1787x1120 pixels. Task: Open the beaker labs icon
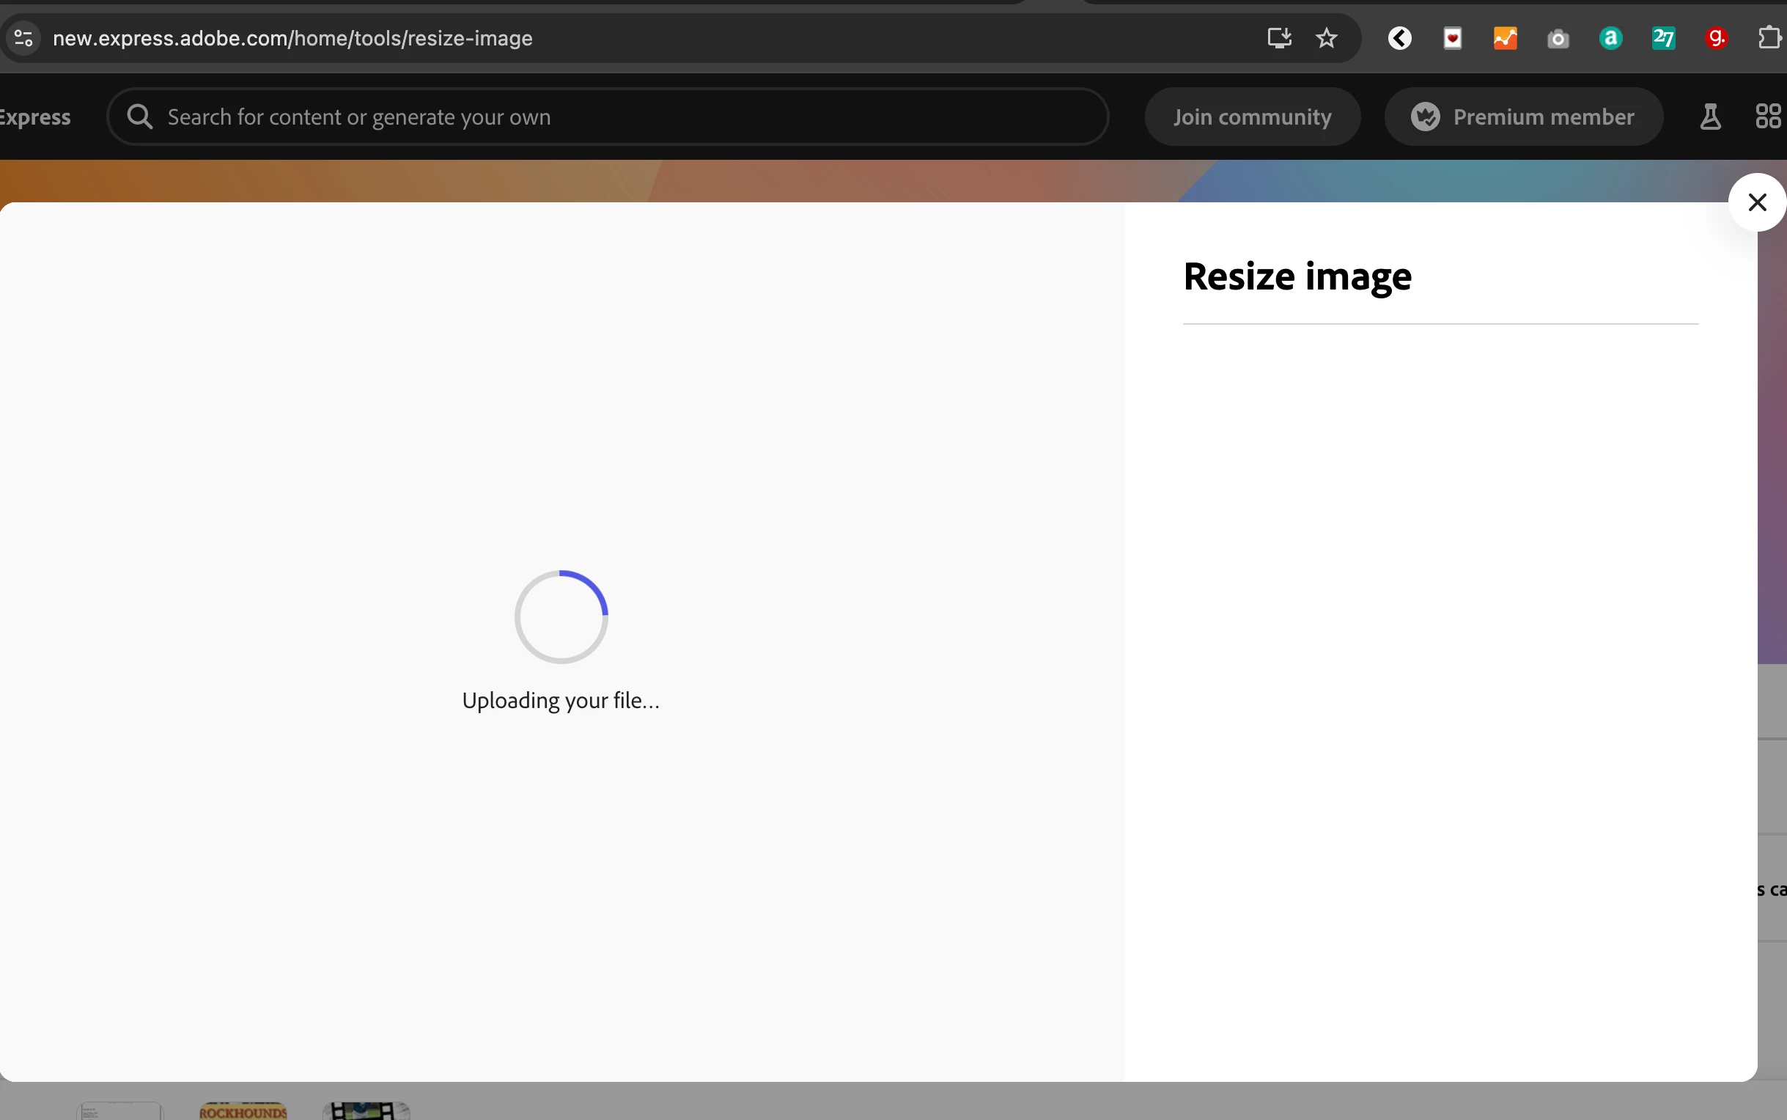pyautogui.click(x=1709, y=117)
